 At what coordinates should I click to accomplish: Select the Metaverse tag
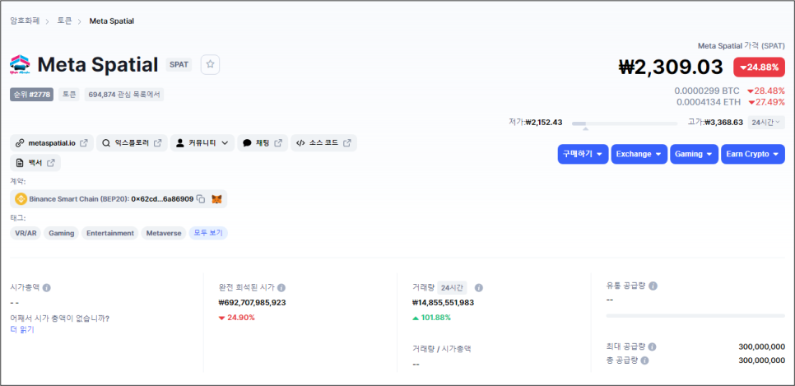point(164,233)
